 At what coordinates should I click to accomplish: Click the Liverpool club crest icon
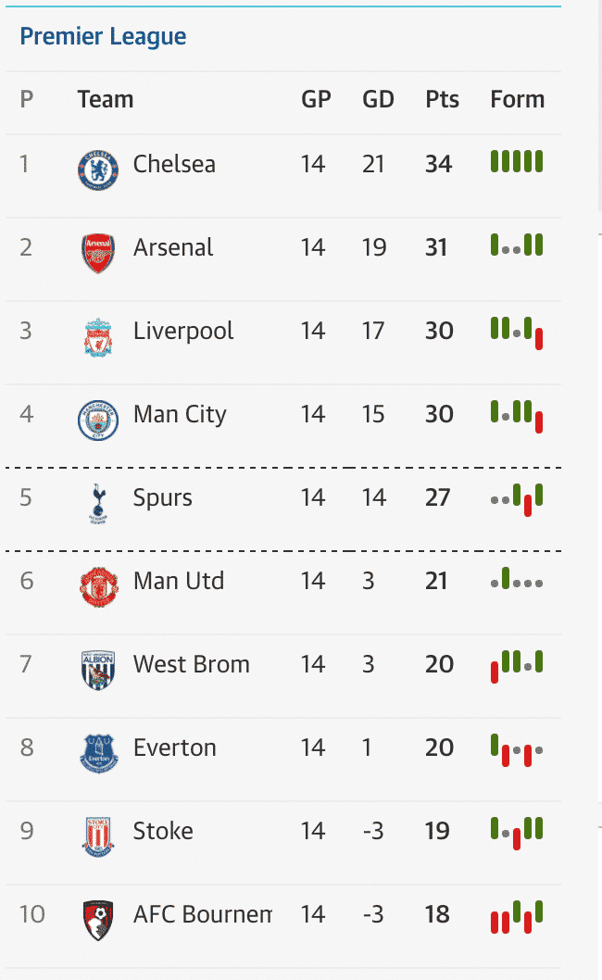[x=97, y=337]
